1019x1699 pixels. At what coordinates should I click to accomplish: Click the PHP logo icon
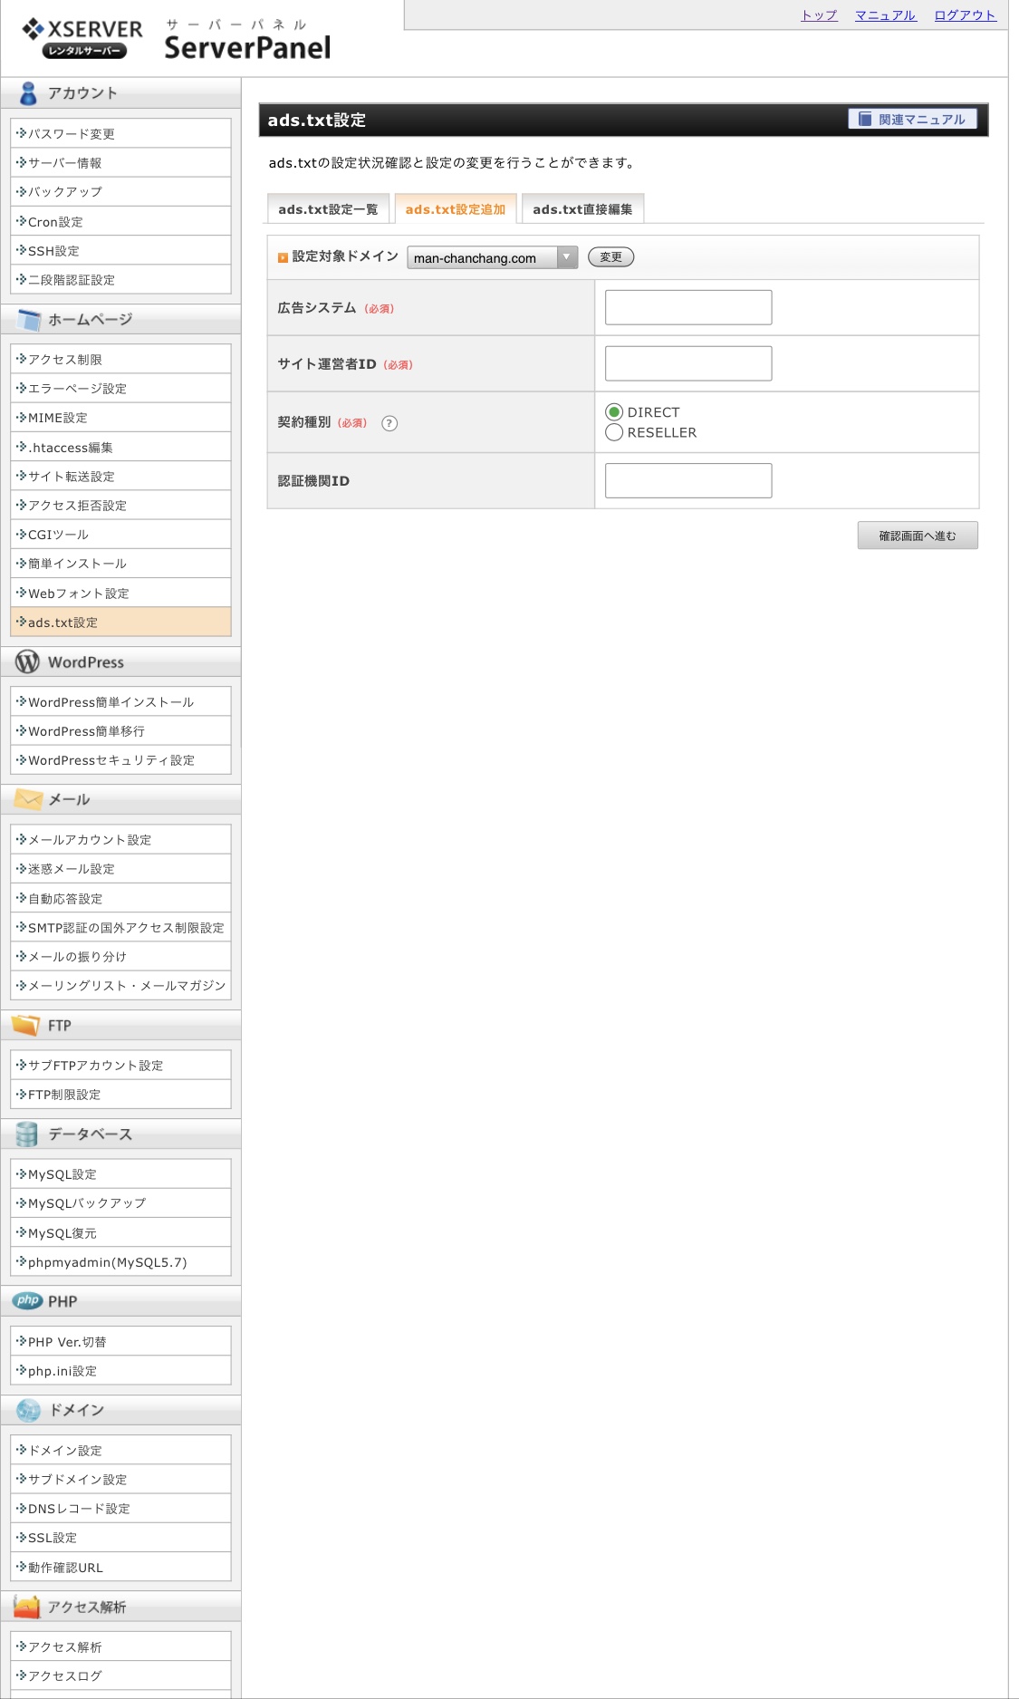click(28, 1301)
